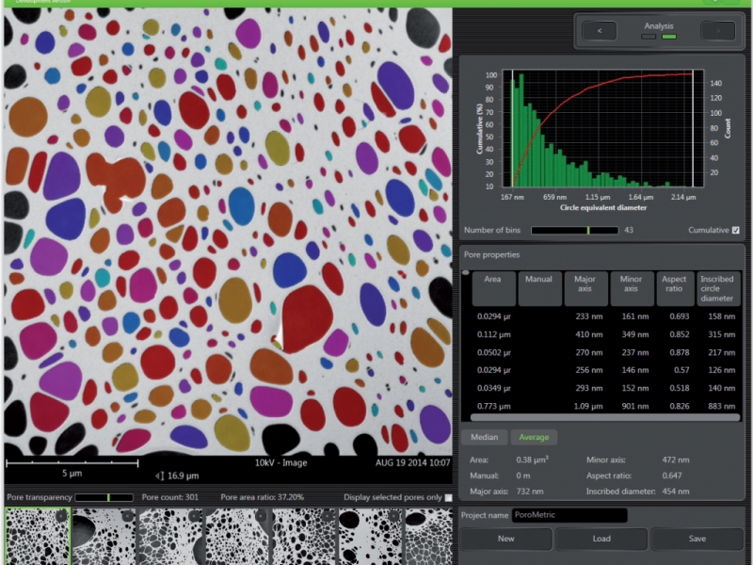The image size is (753, 565).
Task: Select the table row with area 0.112 µm
Action: (604, 334)
